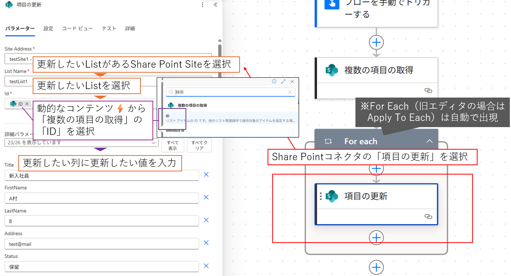Screen dimensions: 511x276
Task: Collapse the For each block with its chevron
Action: 429,141
